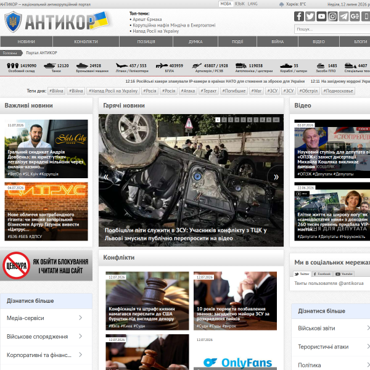Open Елітне життя на широку ногу video
The image size is (370, 370).
coord(332,212)
